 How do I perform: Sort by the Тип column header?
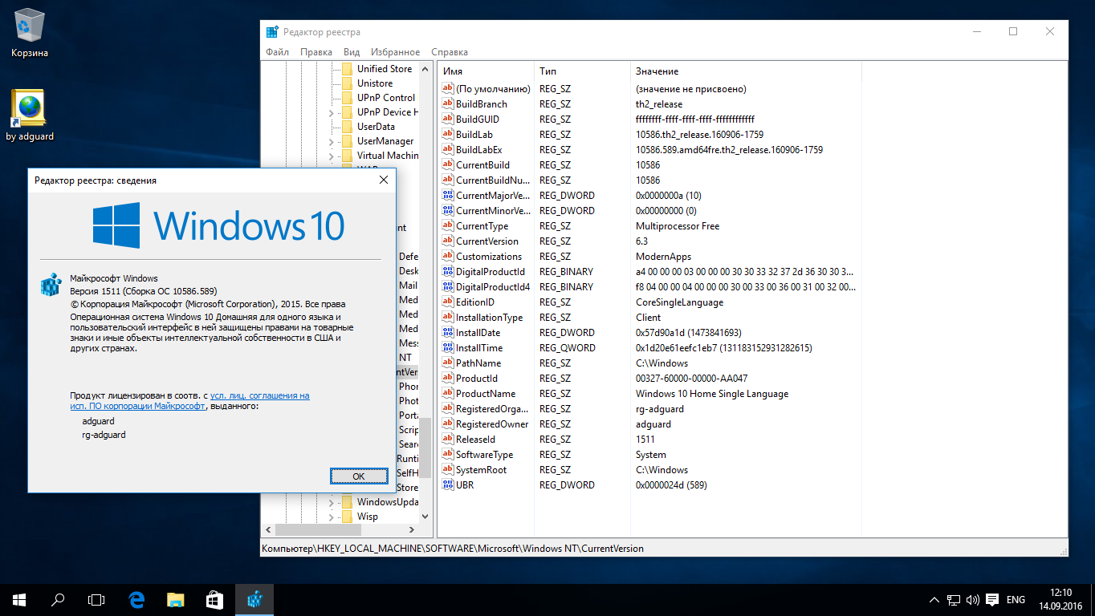(x=582, y=71)
